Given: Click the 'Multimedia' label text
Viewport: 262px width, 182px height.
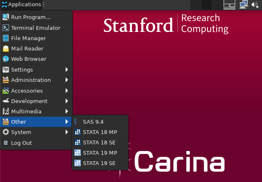Looking at the screenshot, I should [26, 111].
